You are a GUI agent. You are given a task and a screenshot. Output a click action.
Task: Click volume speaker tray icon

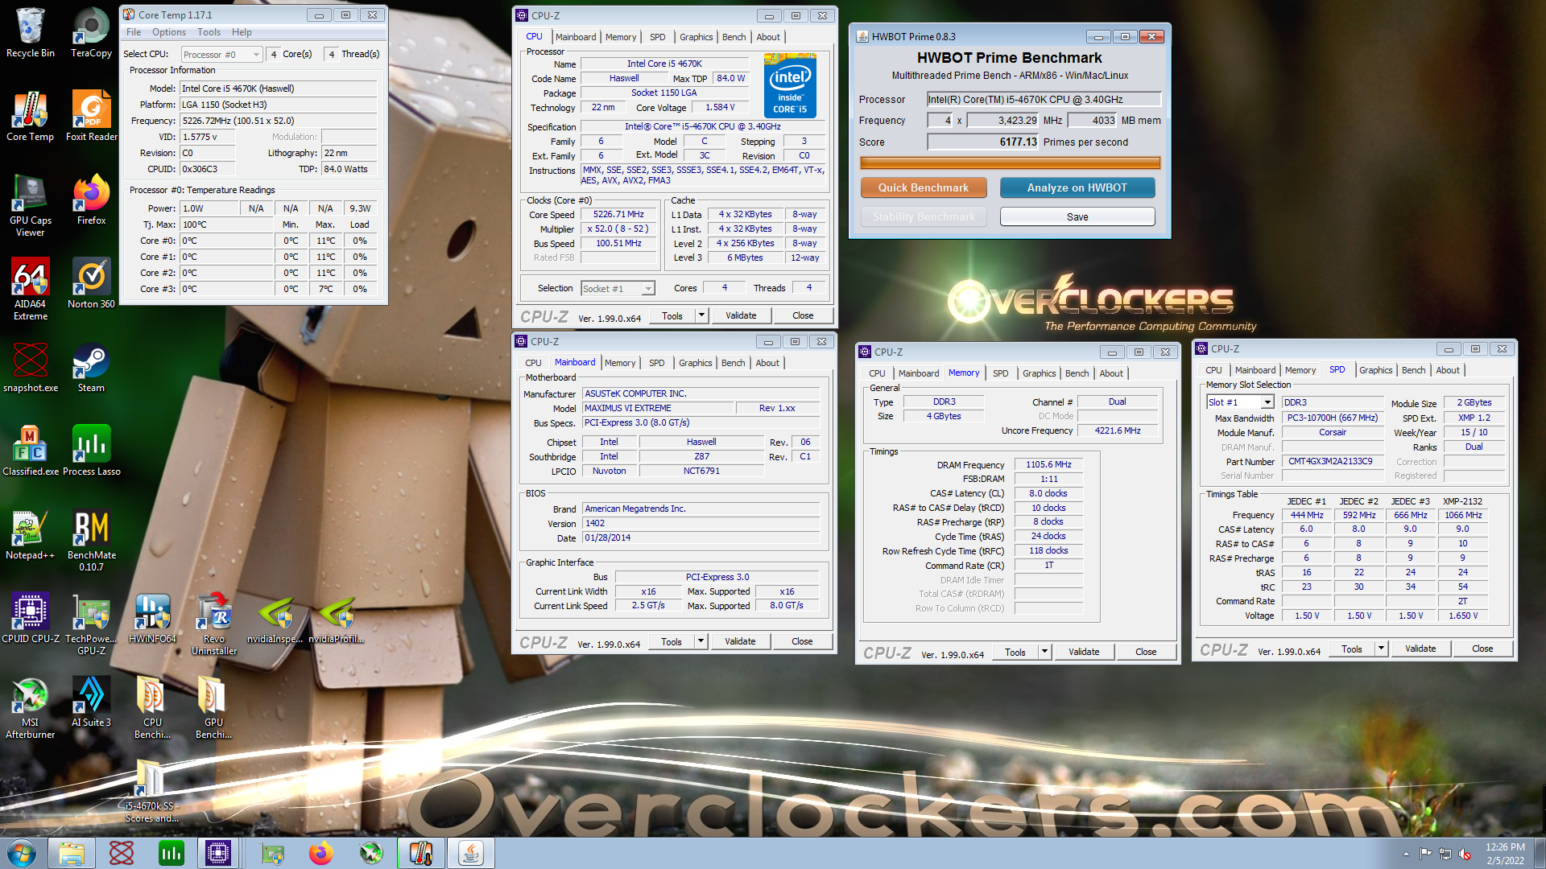point(1465,854)
